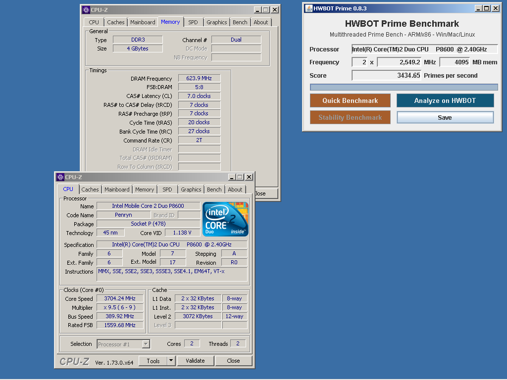Open About tab in rear Memory window
Screen dimensions: 507x380
tap(261, 22)
